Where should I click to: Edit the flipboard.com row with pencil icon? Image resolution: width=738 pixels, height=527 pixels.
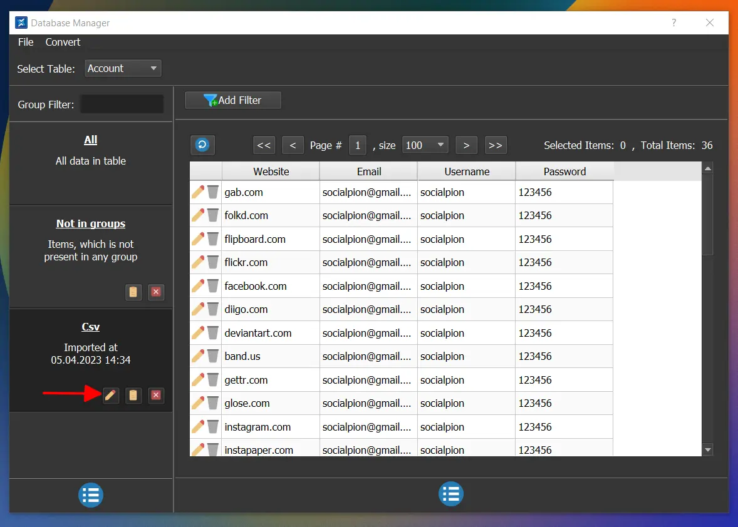pos(198,239)
